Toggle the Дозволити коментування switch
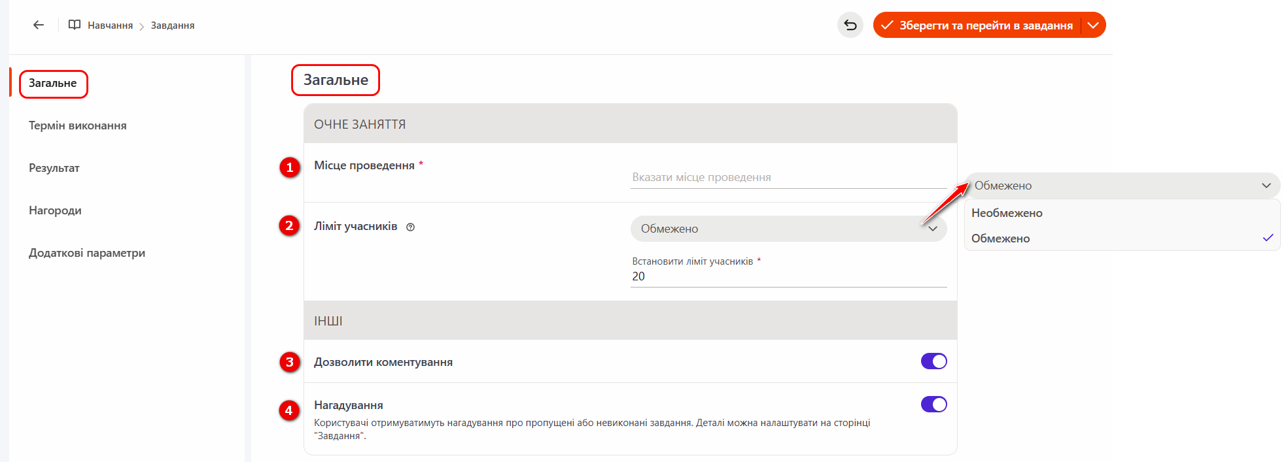The image size is (1288, 462). pyautogui.click(x=933, y=361)
